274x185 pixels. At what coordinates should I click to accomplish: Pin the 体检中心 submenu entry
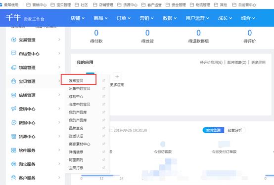(x=104, y=96)
